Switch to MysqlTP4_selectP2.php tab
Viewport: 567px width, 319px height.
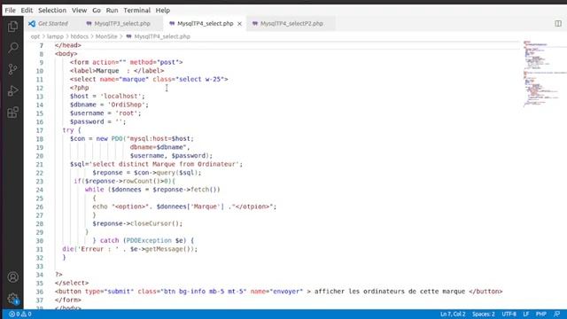click(x=291, y=24)
